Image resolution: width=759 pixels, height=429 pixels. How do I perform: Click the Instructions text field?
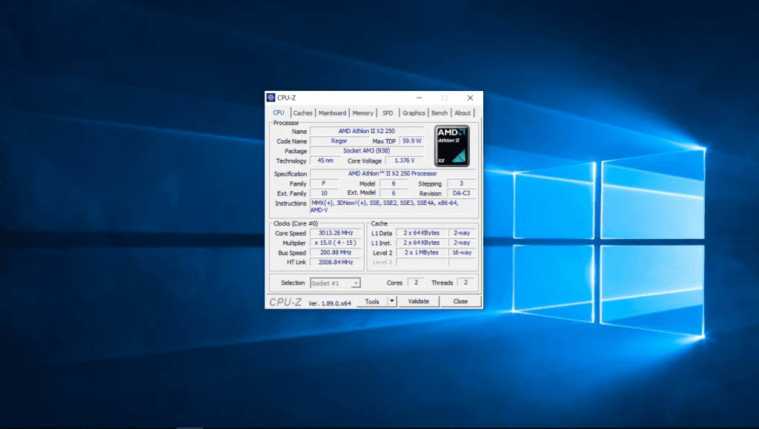[x=393, y=206]
